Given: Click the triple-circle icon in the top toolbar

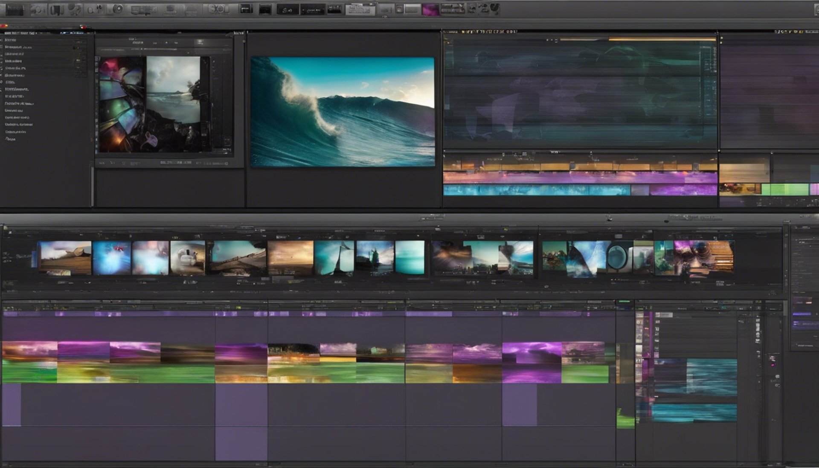Looking at the screenshot, I should click(218, 9).
